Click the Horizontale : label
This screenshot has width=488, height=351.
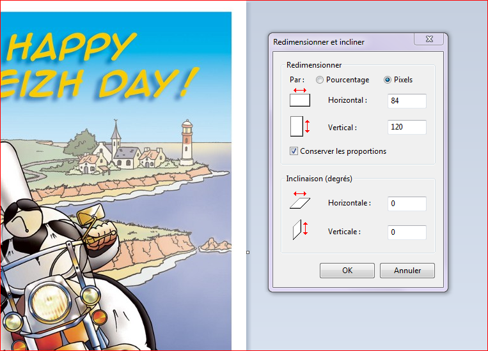[349, 203]
